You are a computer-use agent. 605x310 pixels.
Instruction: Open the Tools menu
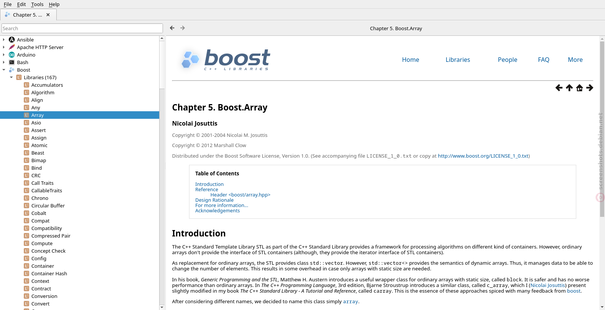(x=37, y=4)
